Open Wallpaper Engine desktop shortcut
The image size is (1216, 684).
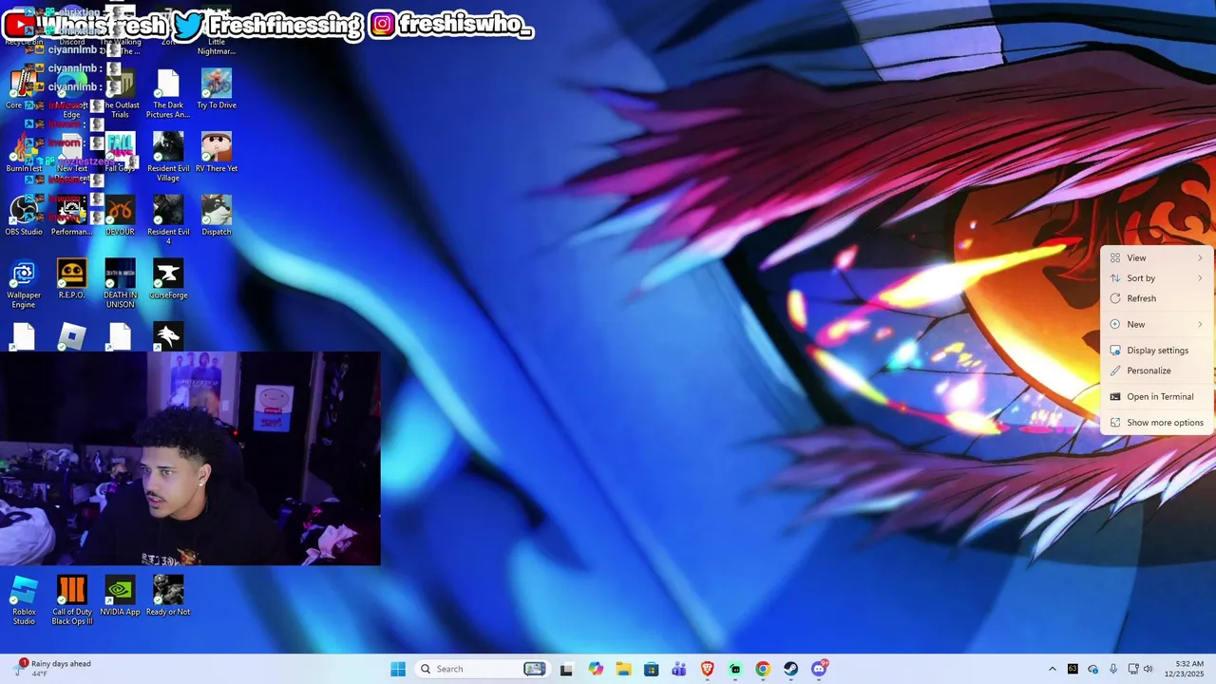point(24,284)
